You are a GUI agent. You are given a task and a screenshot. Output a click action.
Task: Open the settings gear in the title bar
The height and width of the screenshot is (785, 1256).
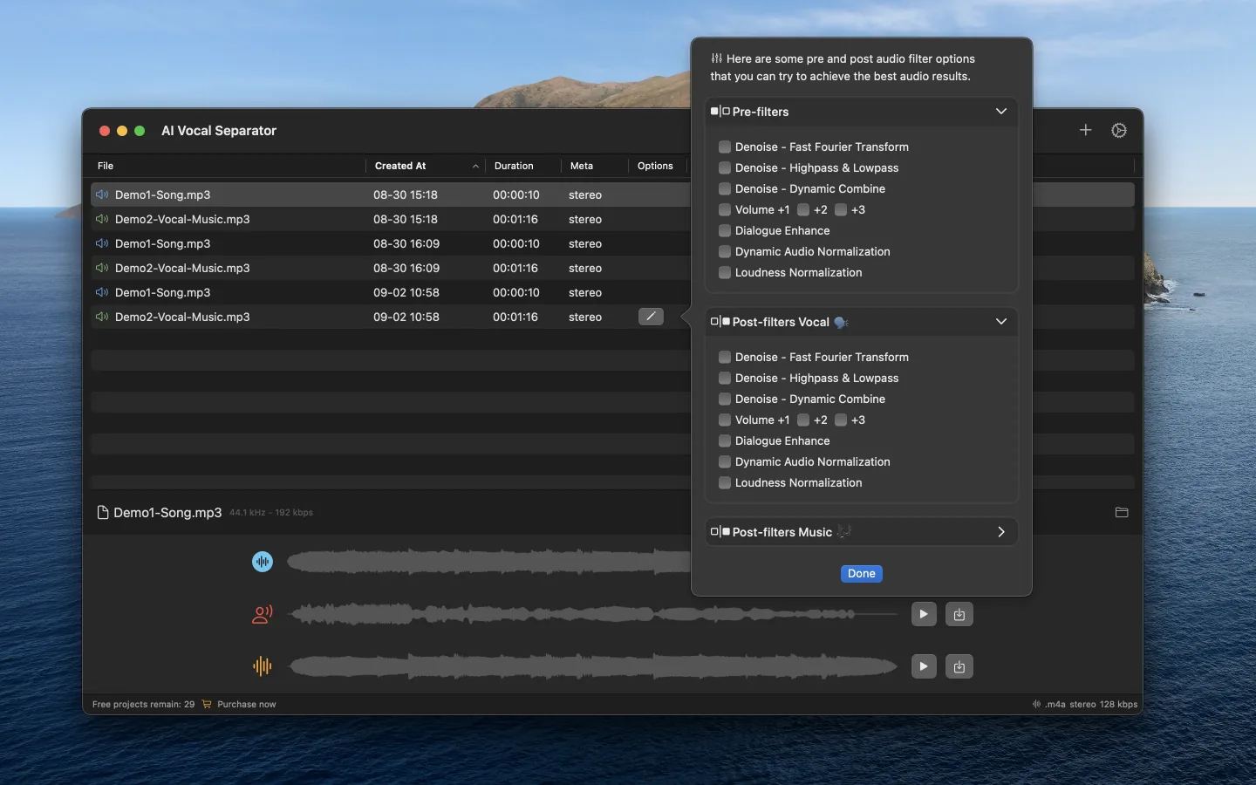click(1119, 130)
